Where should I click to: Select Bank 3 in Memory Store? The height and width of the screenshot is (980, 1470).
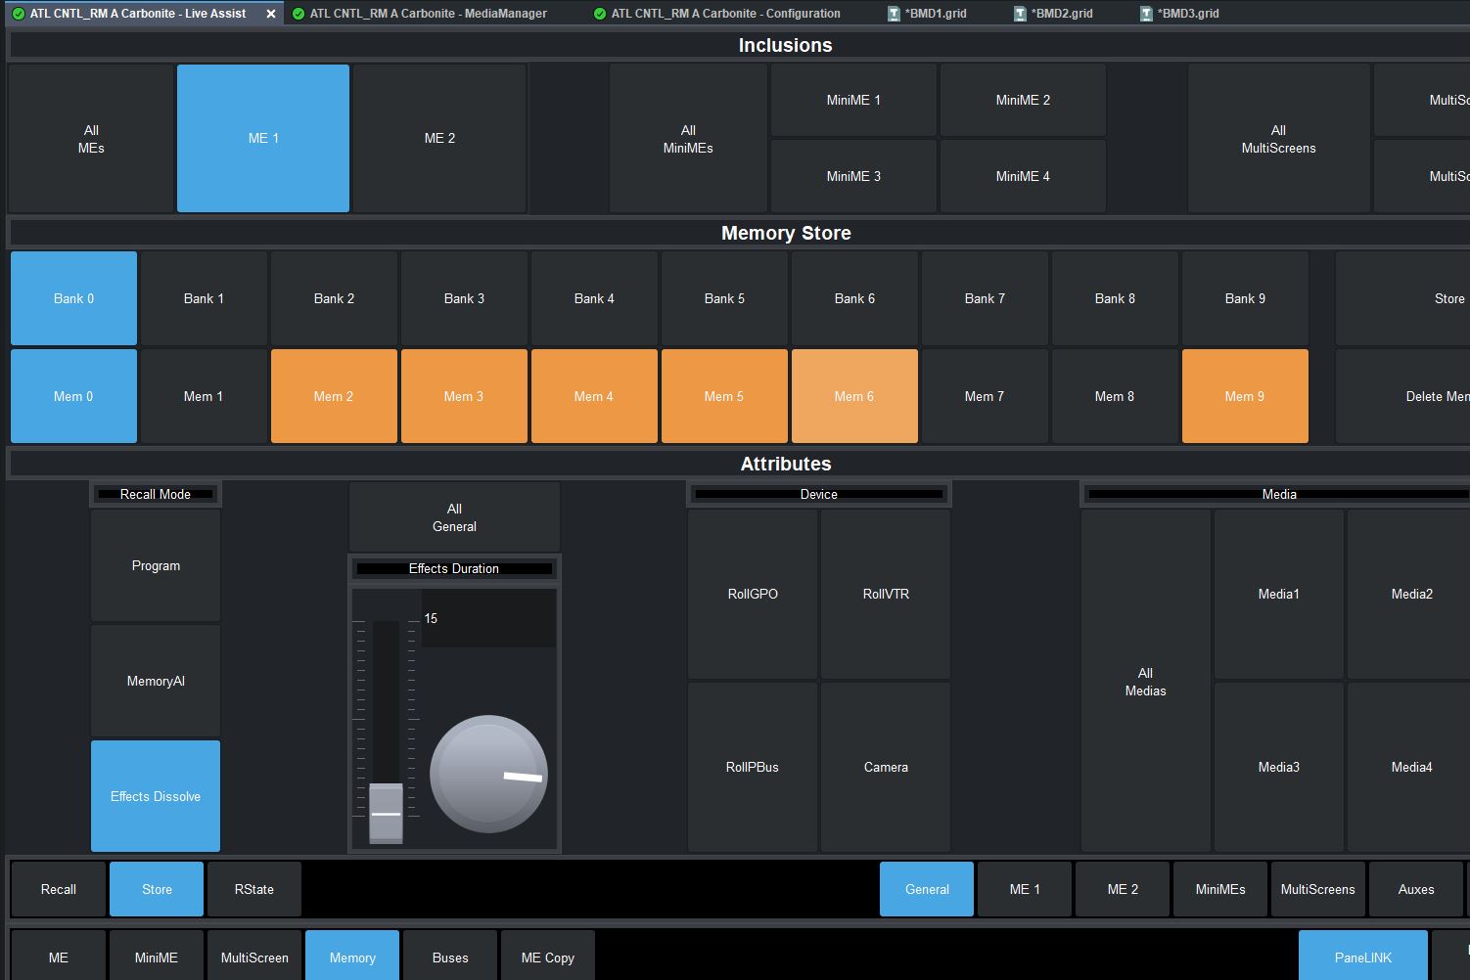464,298
